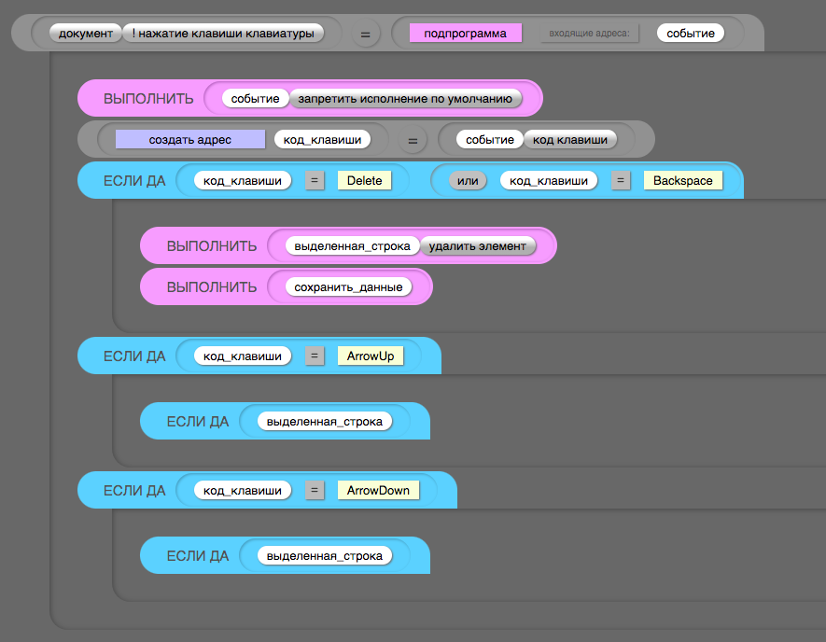Click the "Delete" value field
This screenshot has height=642, width=826.
pos(365,181)
